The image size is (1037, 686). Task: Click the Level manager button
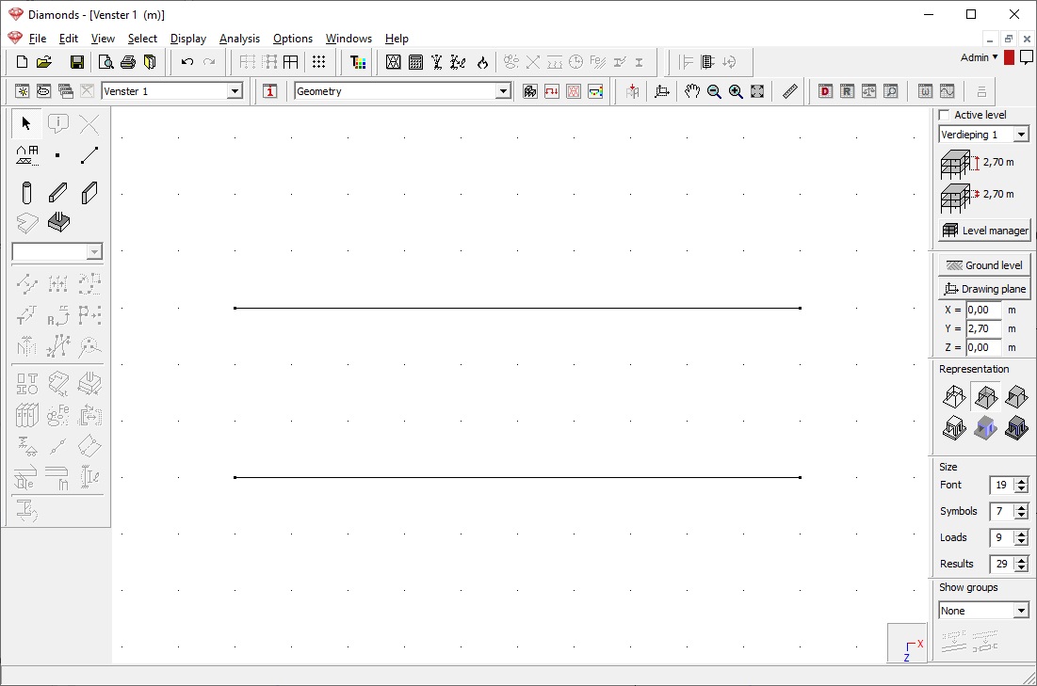(x=985, y=230)
